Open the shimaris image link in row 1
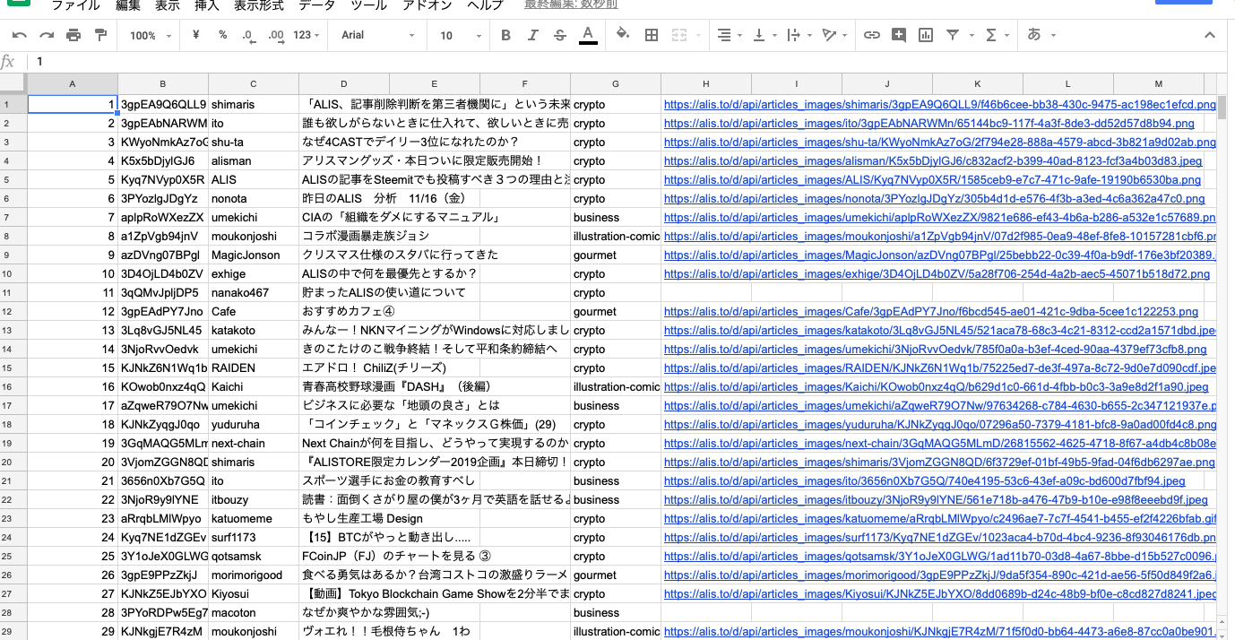The height and width of the screenshot is (640, 1235). 939,105
